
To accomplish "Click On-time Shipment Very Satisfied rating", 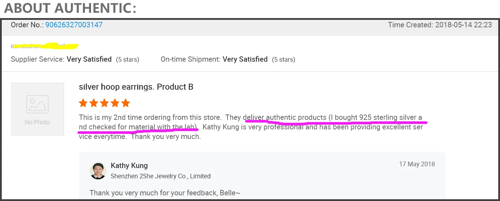I will pos(245,59).
